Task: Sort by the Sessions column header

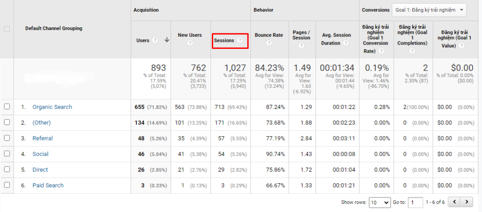Action: pos(224,40)
